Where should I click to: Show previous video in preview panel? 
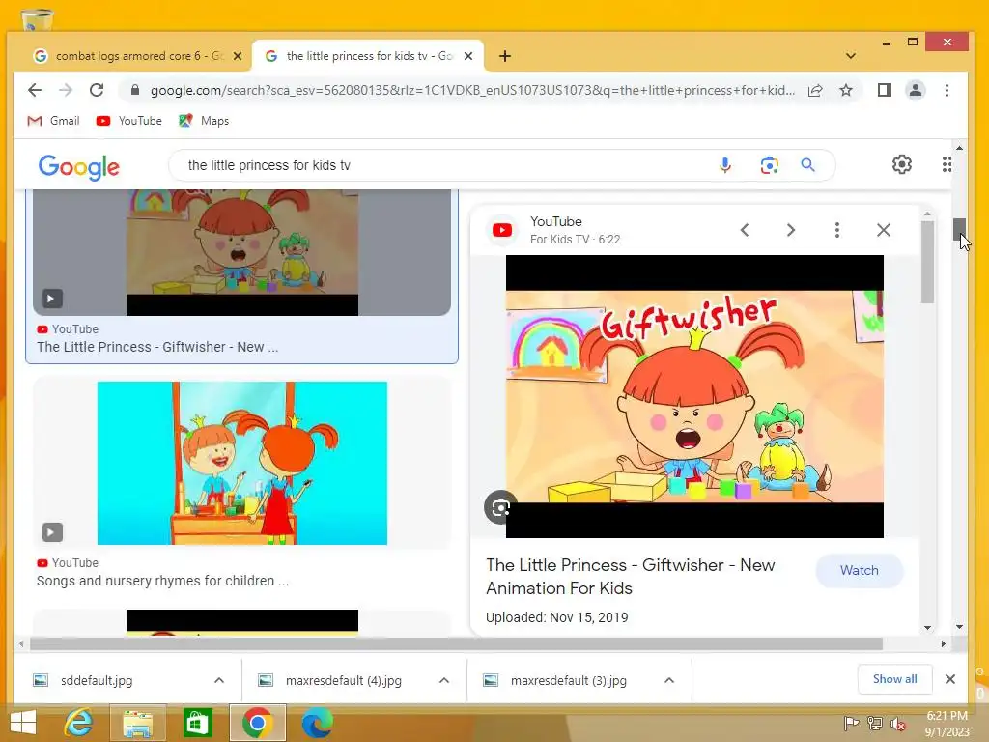click(745, 230)
